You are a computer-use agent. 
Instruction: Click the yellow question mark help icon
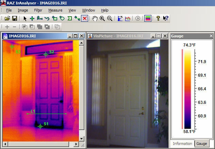click(x=158, y=18)
